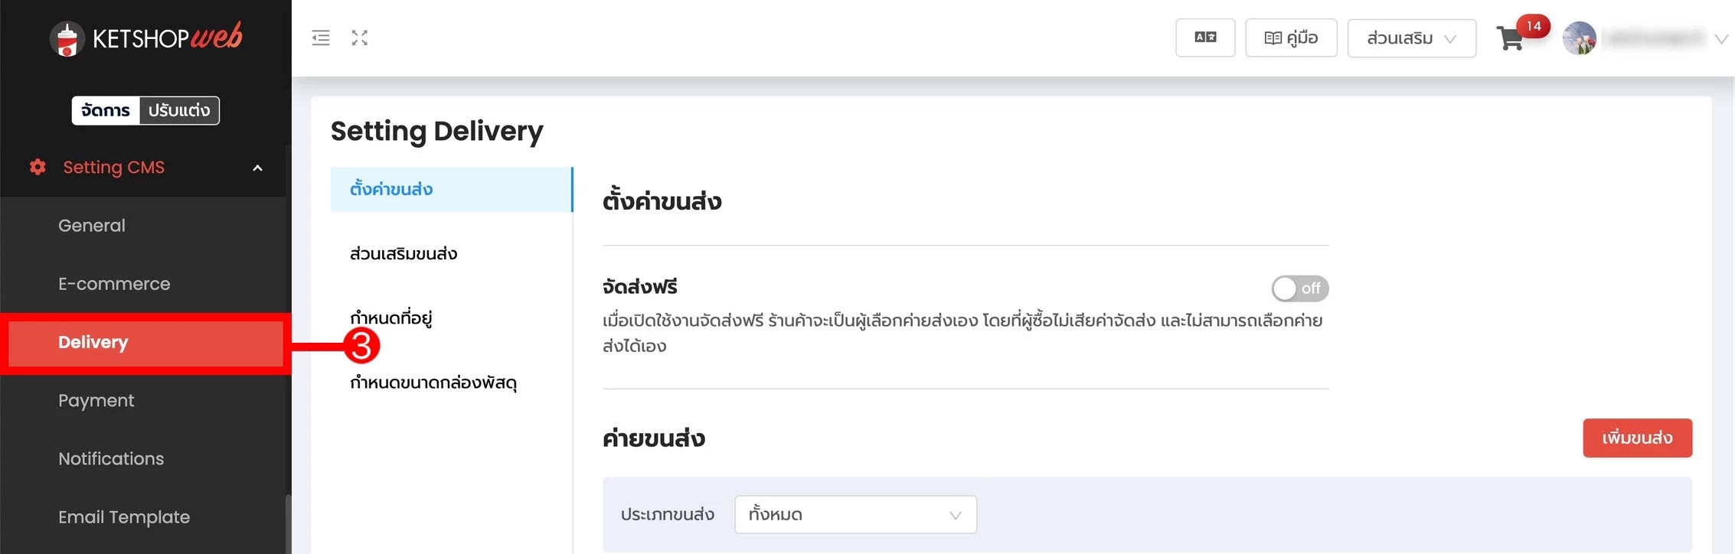The image size is (1735, 554).
Task: Expand the user account chevron
Action: (1720, 39)
